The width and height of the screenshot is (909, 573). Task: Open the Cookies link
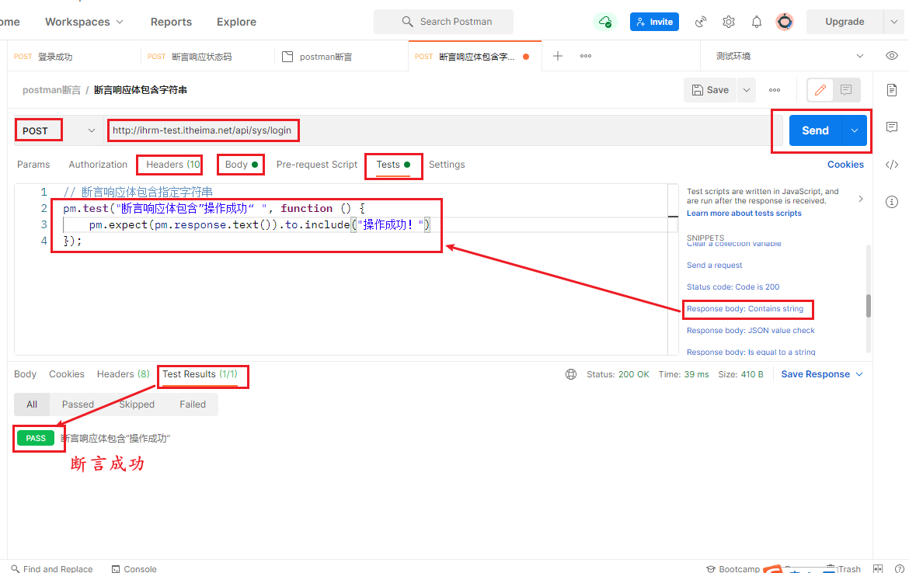[x=845, y=165]
